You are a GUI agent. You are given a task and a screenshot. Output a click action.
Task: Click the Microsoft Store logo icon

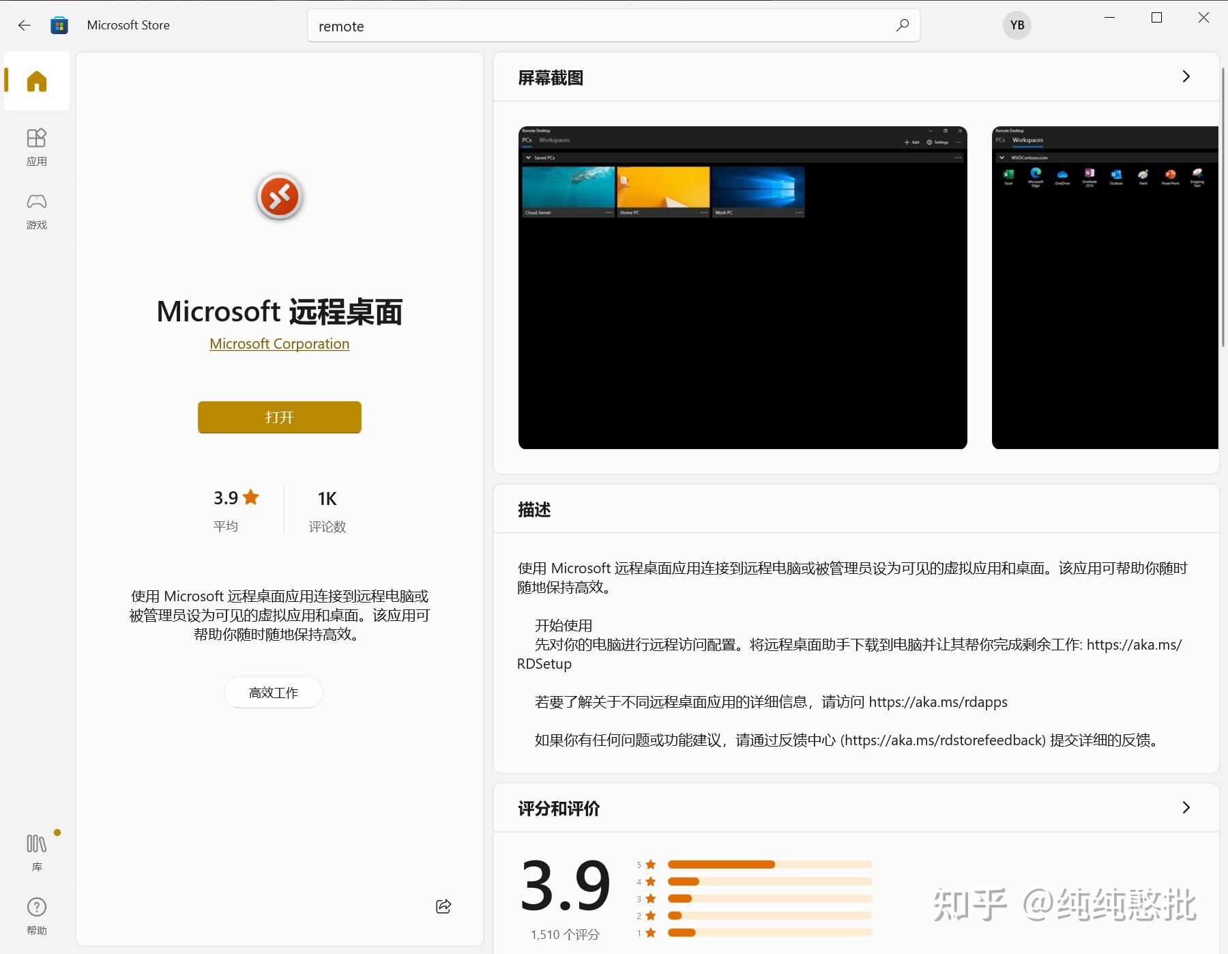60,25
